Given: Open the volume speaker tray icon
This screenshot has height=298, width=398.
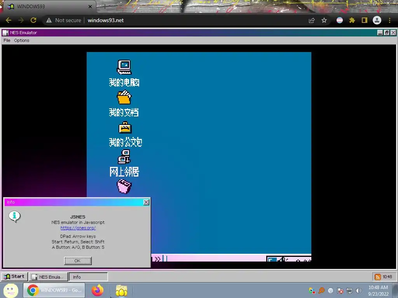Looking at the screenshot, I should coord(359,291).
